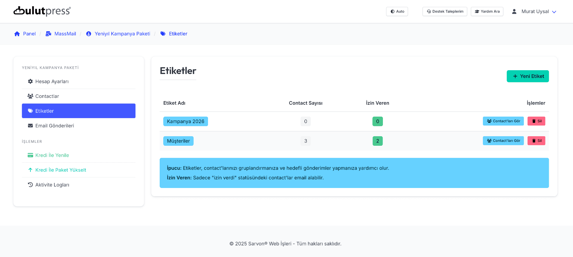The image size is (573, 257).
Task: Open the user profile icon menu
Action: [514, 12]
